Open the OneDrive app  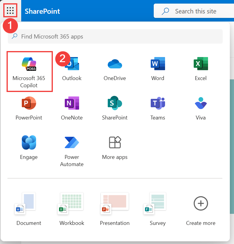115,69
